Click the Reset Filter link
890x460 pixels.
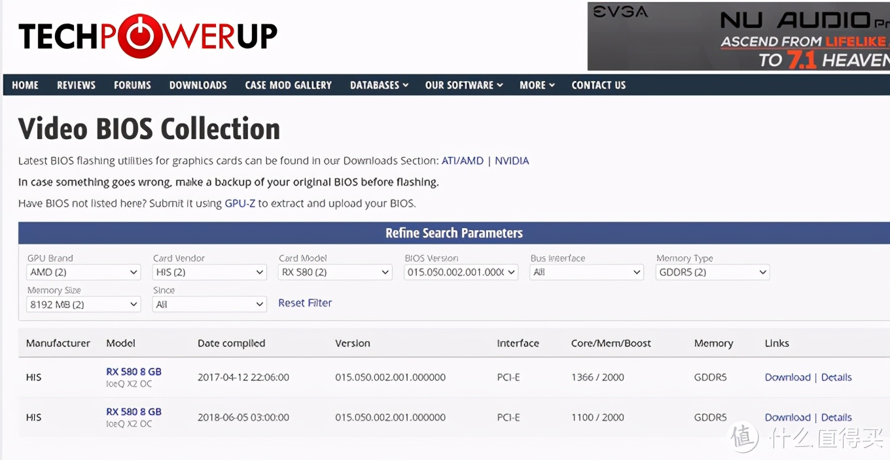[305, 303]
